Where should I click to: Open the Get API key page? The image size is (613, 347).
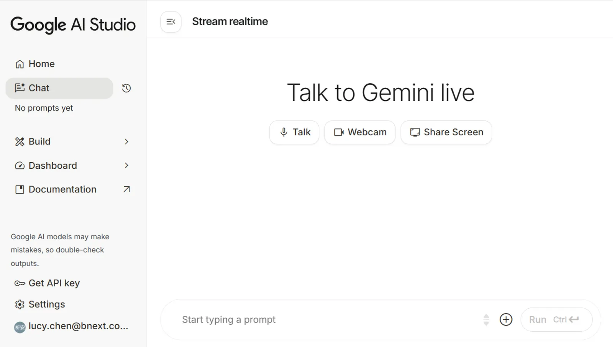click(54, 283)
